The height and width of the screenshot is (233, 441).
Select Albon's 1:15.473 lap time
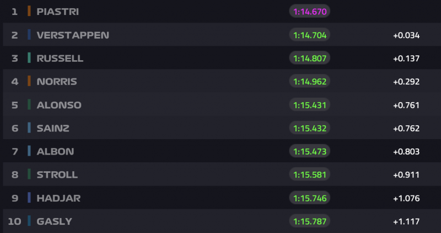[309, 151]
